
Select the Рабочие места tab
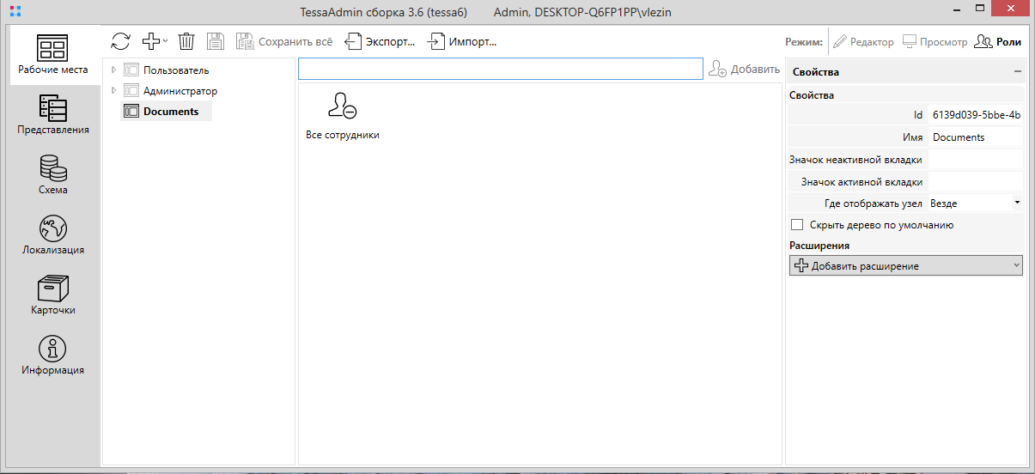[x=53, y=54]
